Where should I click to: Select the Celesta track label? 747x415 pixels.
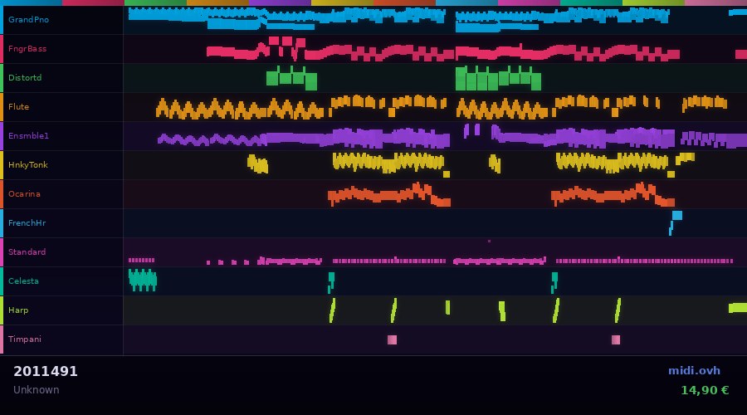click(x=23, y=281)
